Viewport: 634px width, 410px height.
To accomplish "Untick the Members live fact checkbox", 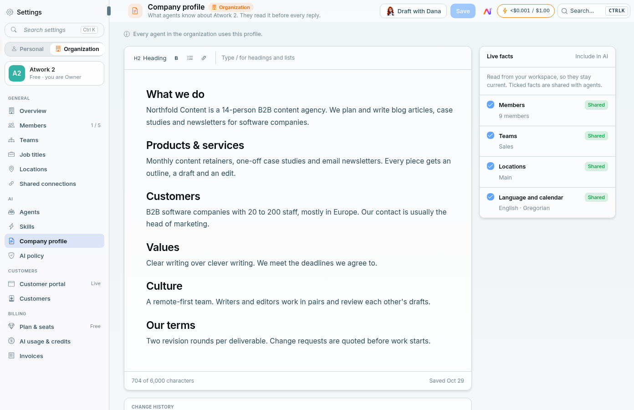I will pyautogui.click(x=491, y=105).
